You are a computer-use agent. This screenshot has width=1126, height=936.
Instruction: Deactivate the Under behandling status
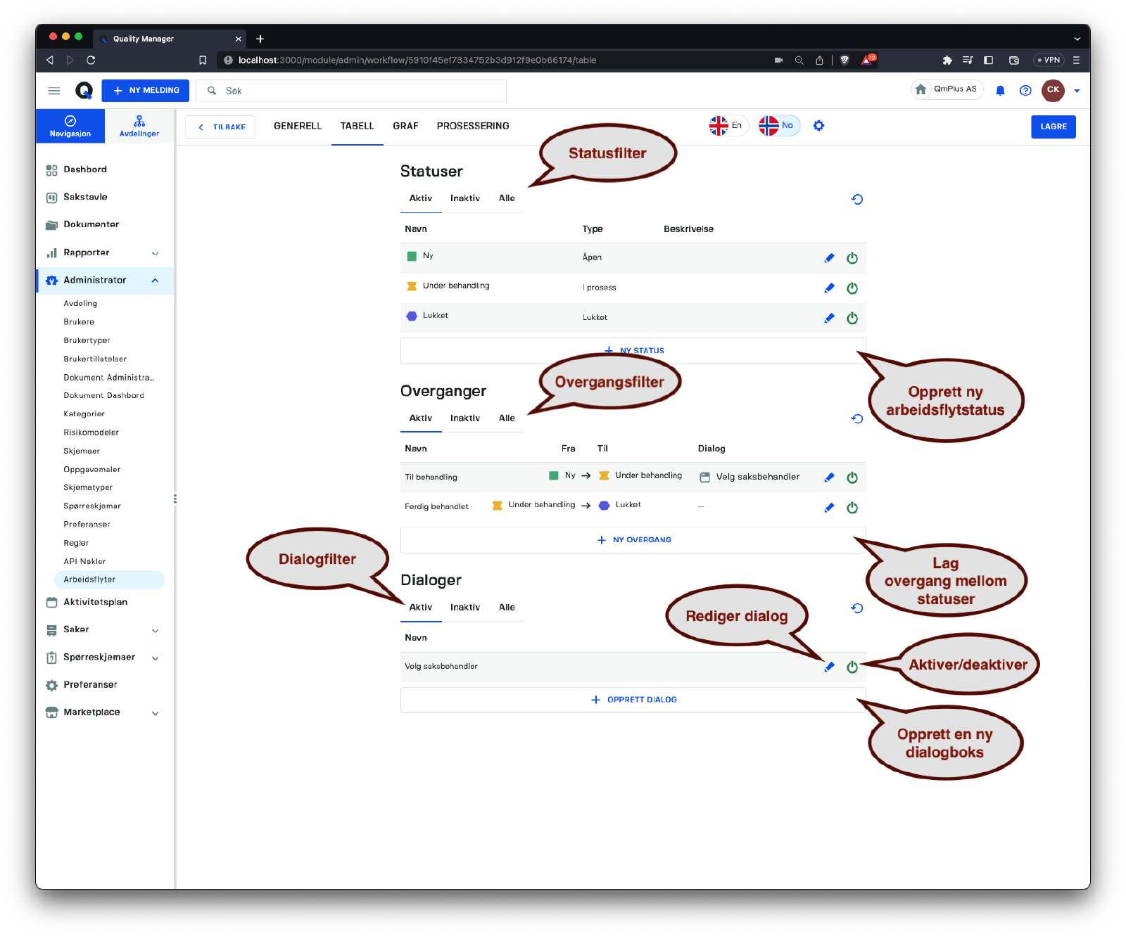852,288
